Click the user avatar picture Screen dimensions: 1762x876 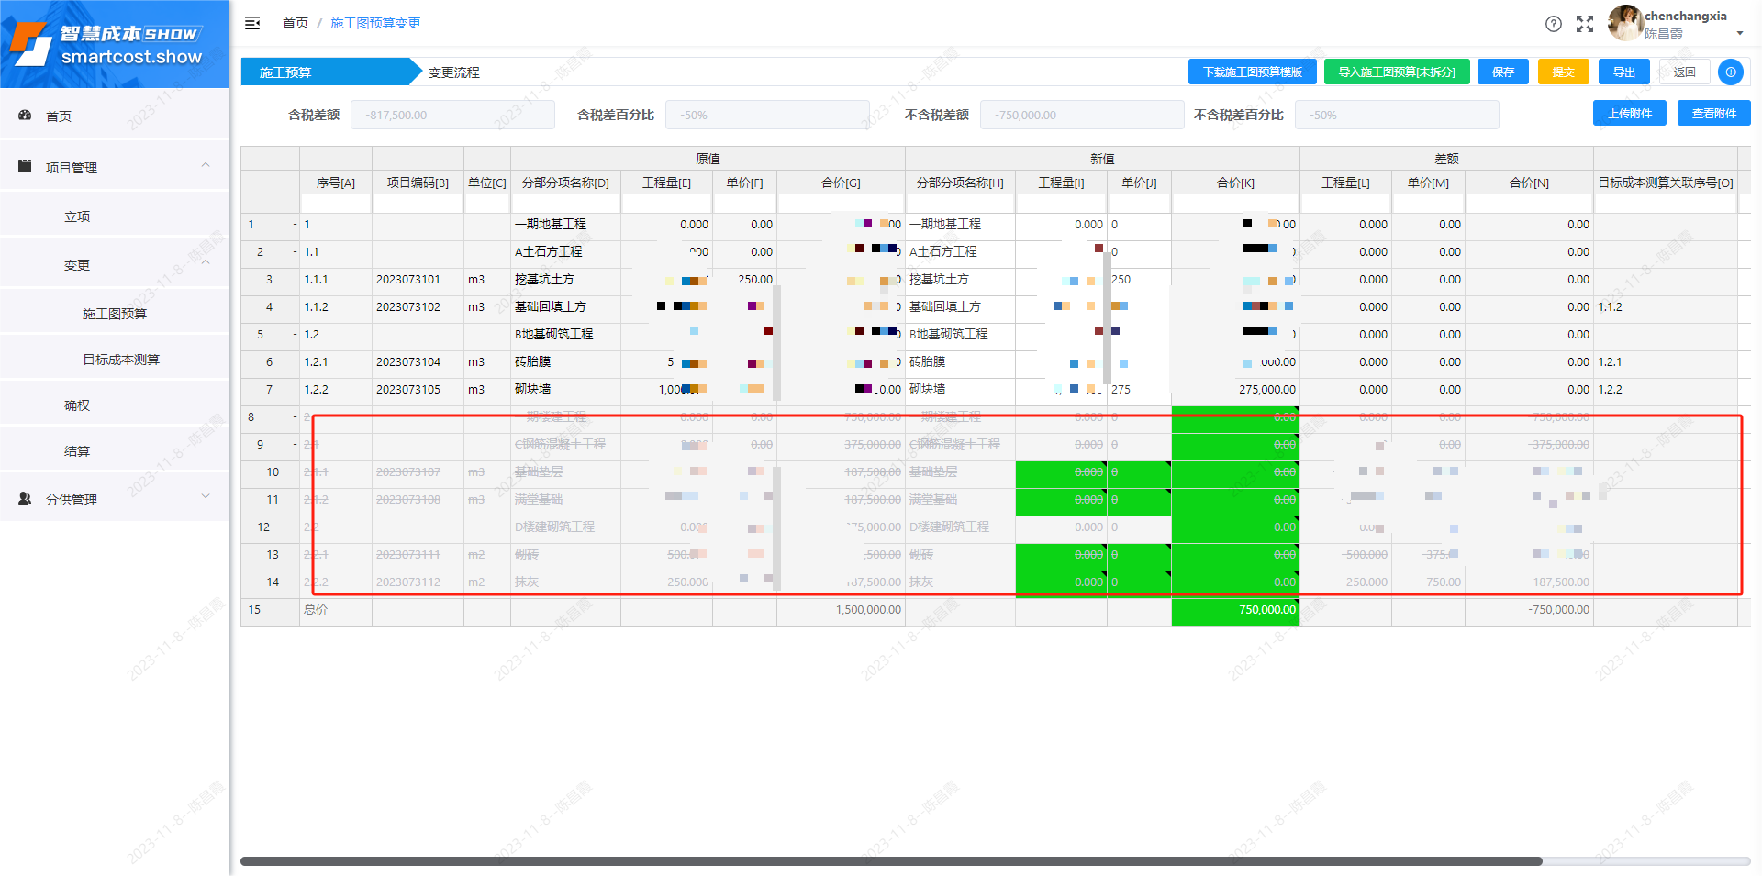click(1624, 23)
